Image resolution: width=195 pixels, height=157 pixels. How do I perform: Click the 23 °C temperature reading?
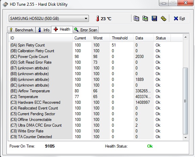[x=106, y=19]
